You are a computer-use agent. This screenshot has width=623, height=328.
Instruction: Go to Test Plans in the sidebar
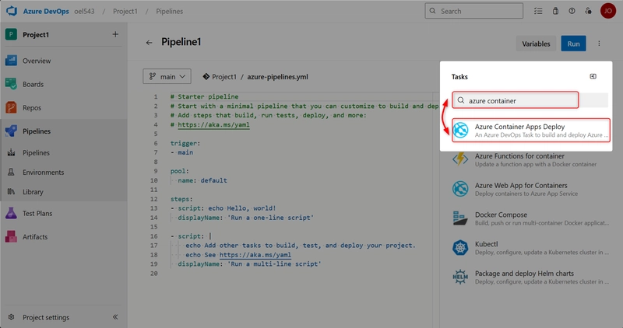[37, 213]
